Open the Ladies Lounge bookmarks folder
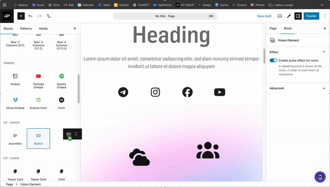The width and height of the screenshot is (330, 187). coord(281,5)
